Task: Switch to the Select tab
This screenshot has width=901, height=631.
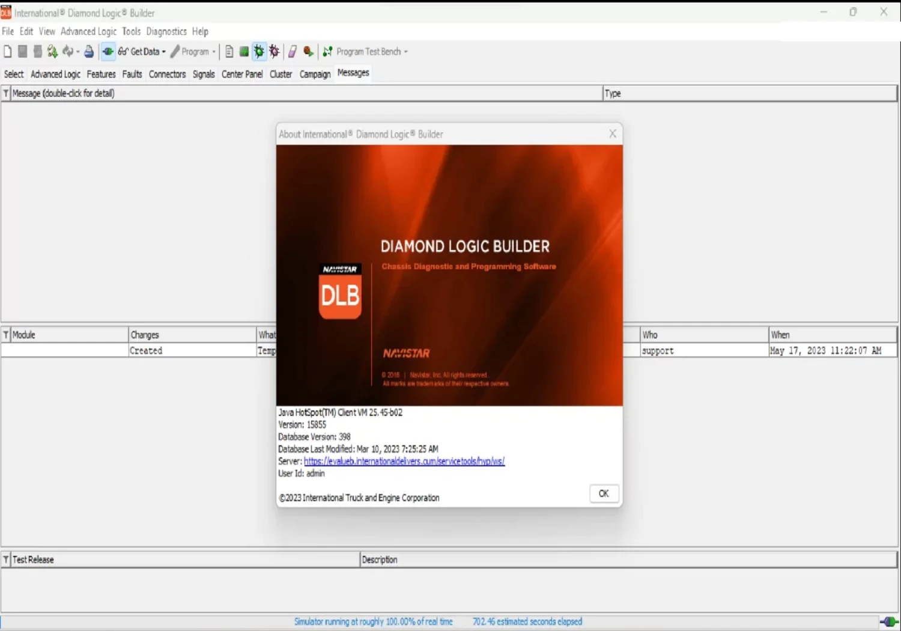Action: click(x=14, y=74)
